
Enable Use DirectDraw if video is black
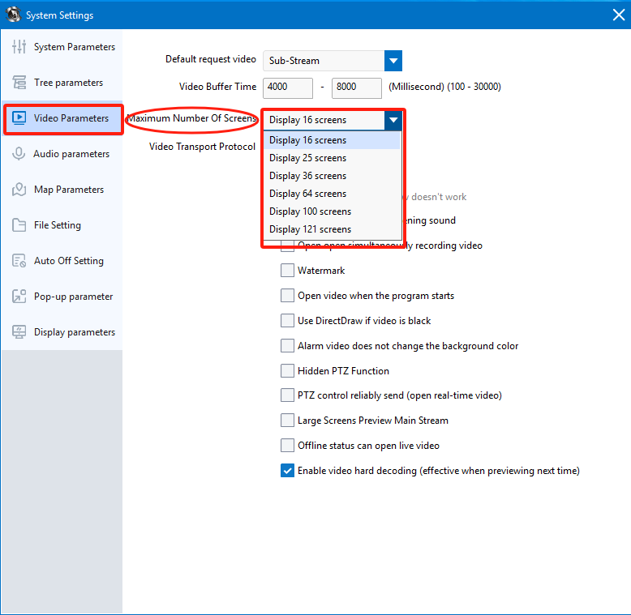point(287,320)
